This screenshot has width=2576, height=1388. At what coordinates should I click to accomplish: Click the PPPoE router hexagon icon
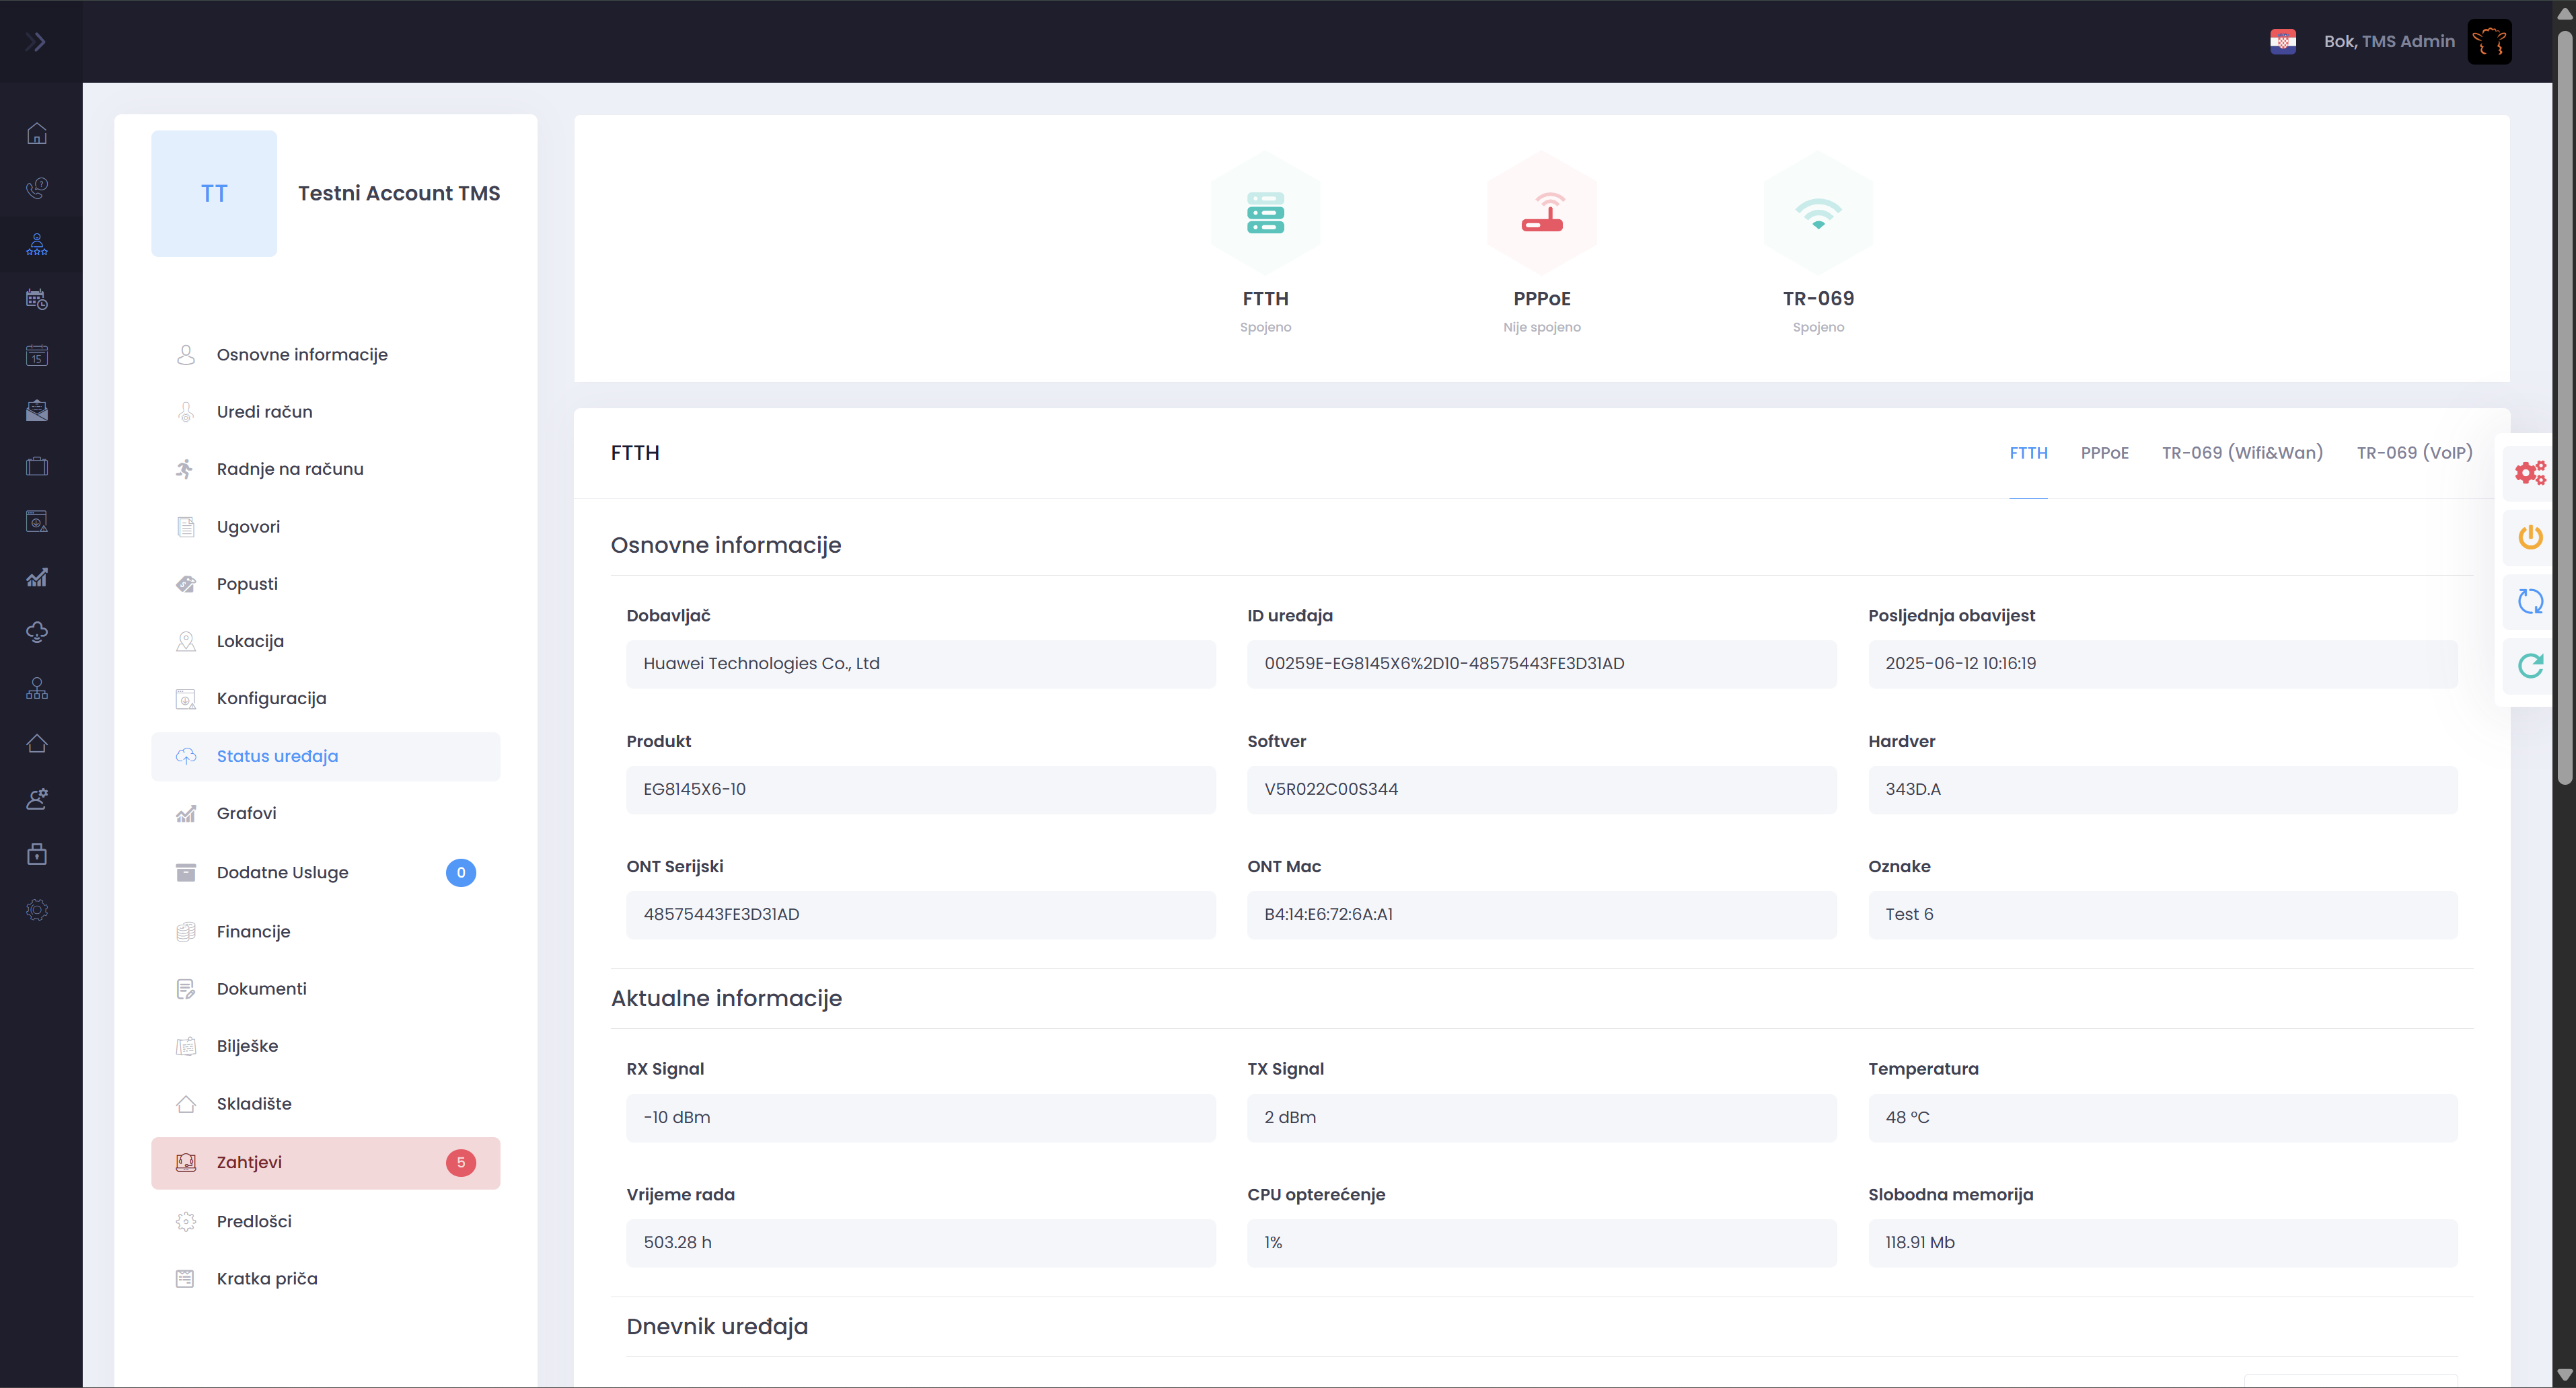(x=1541, y=213)
